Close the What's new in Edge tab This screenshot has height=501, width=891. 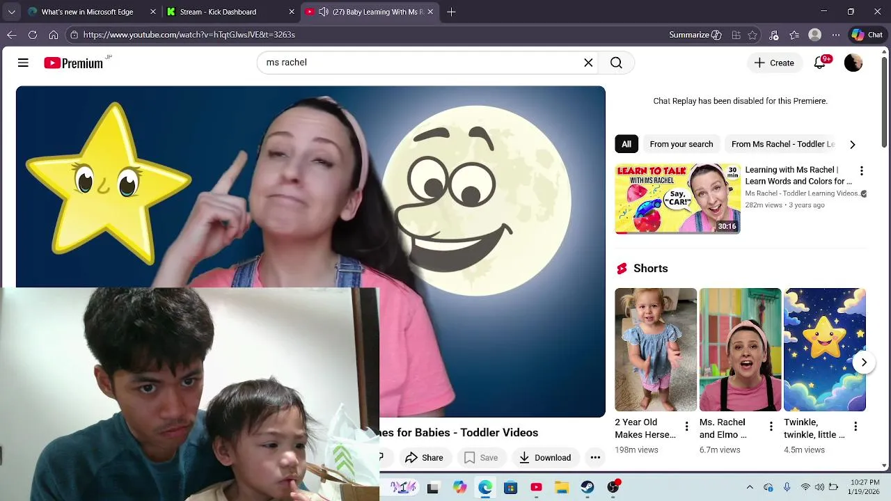pyautogui.click(x=152, y=12)
